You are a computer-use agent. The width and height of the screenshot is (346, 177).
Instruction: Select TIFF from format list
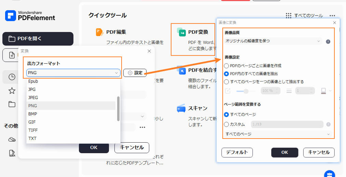click(32, 130)
